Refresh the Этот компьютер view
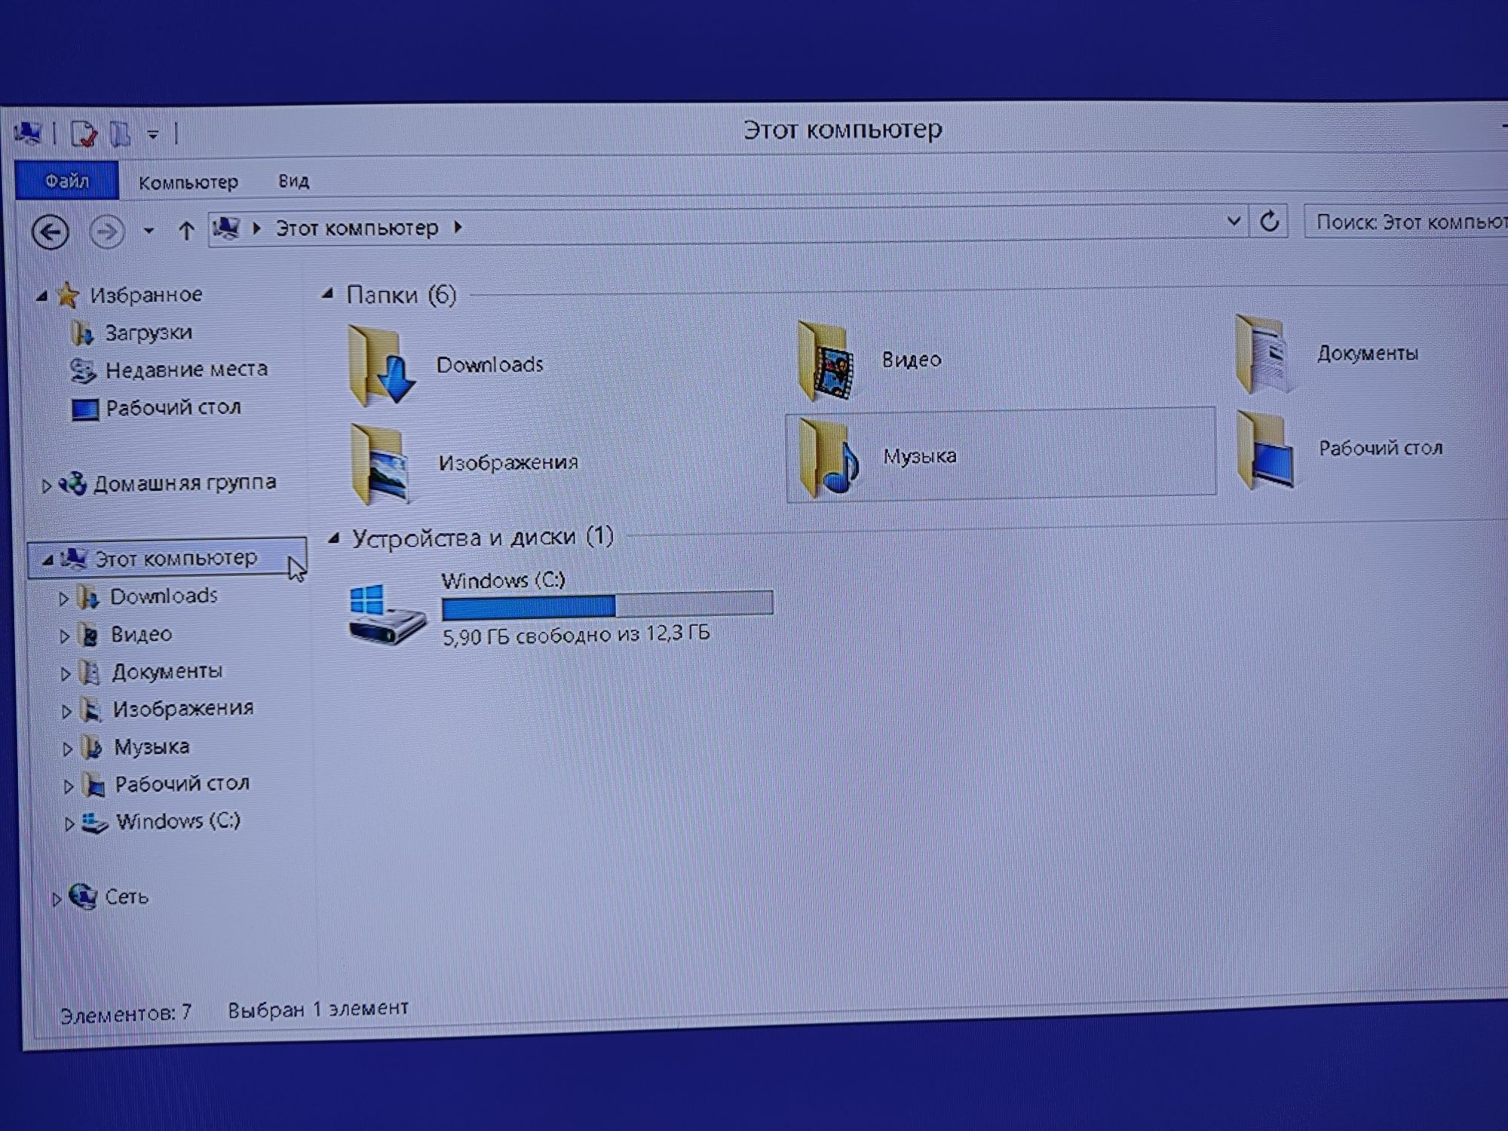The width and height of the screenshot is (1508, 1131). 1270,221
